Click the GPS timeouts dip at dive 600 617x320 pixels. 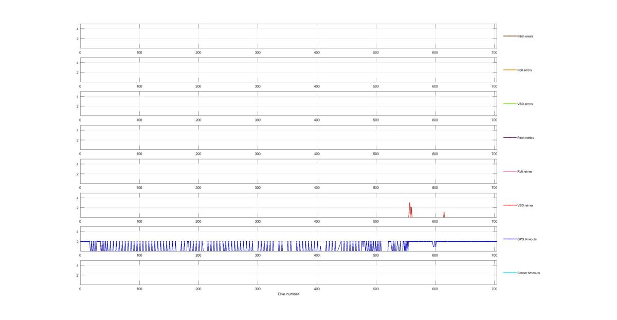[434, 244]
